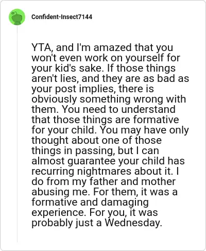The height and width of the screenshot is (251, 206).
Task: Collapse comment via the vertical thread line
Action: (x=17, y=134)
